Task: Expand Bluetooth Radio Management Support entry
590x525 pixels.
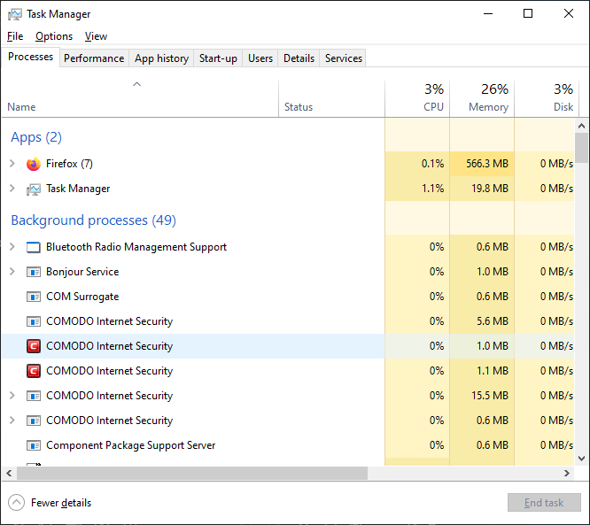Action: (12, 247)
